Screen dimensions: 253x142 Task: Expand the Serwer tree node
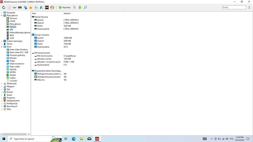2,44
